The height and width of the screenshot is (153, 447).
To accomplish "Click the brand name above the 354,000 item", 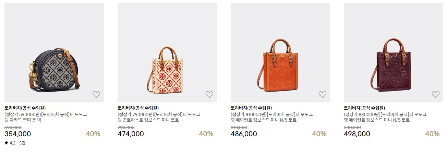I will click(x=25, y=108).
